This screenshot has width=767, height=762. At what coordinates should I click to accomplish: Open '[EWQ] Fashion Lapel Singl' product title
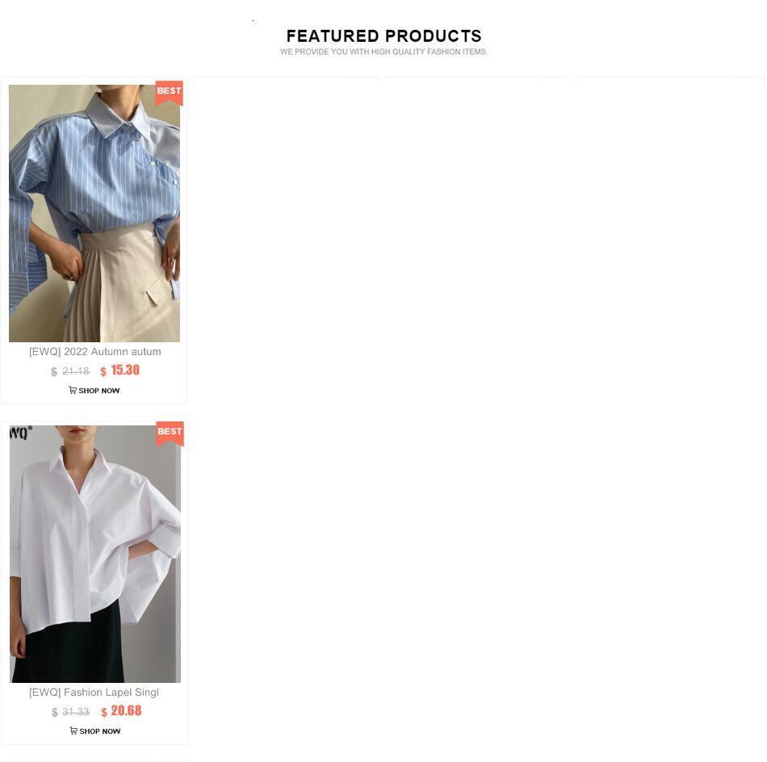[94, 693]
